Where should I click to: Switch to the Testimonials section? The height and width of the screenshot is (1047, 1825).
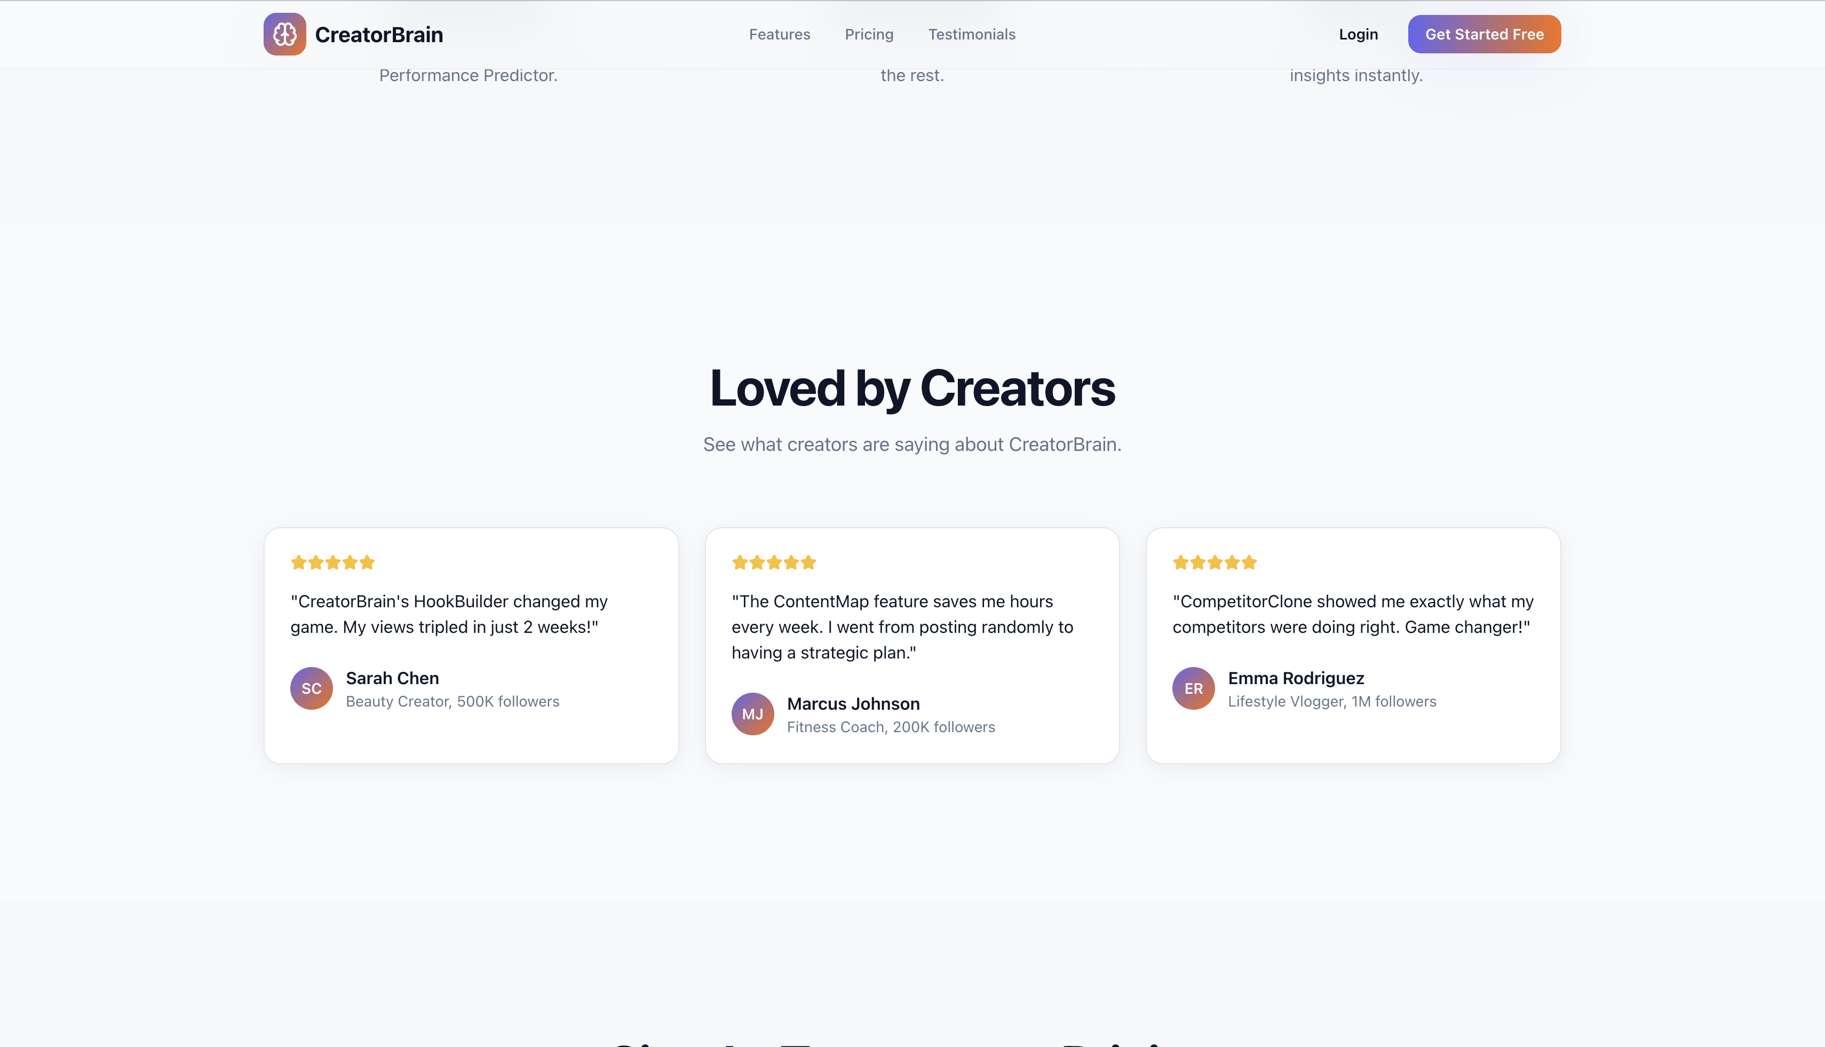point(971,34)
